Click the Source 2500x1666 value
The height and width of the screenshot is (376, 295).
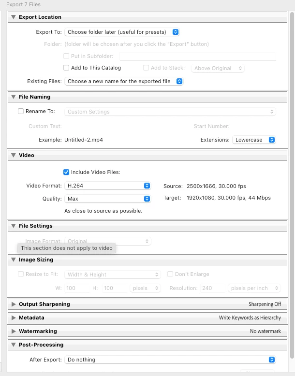coord(216,186)
